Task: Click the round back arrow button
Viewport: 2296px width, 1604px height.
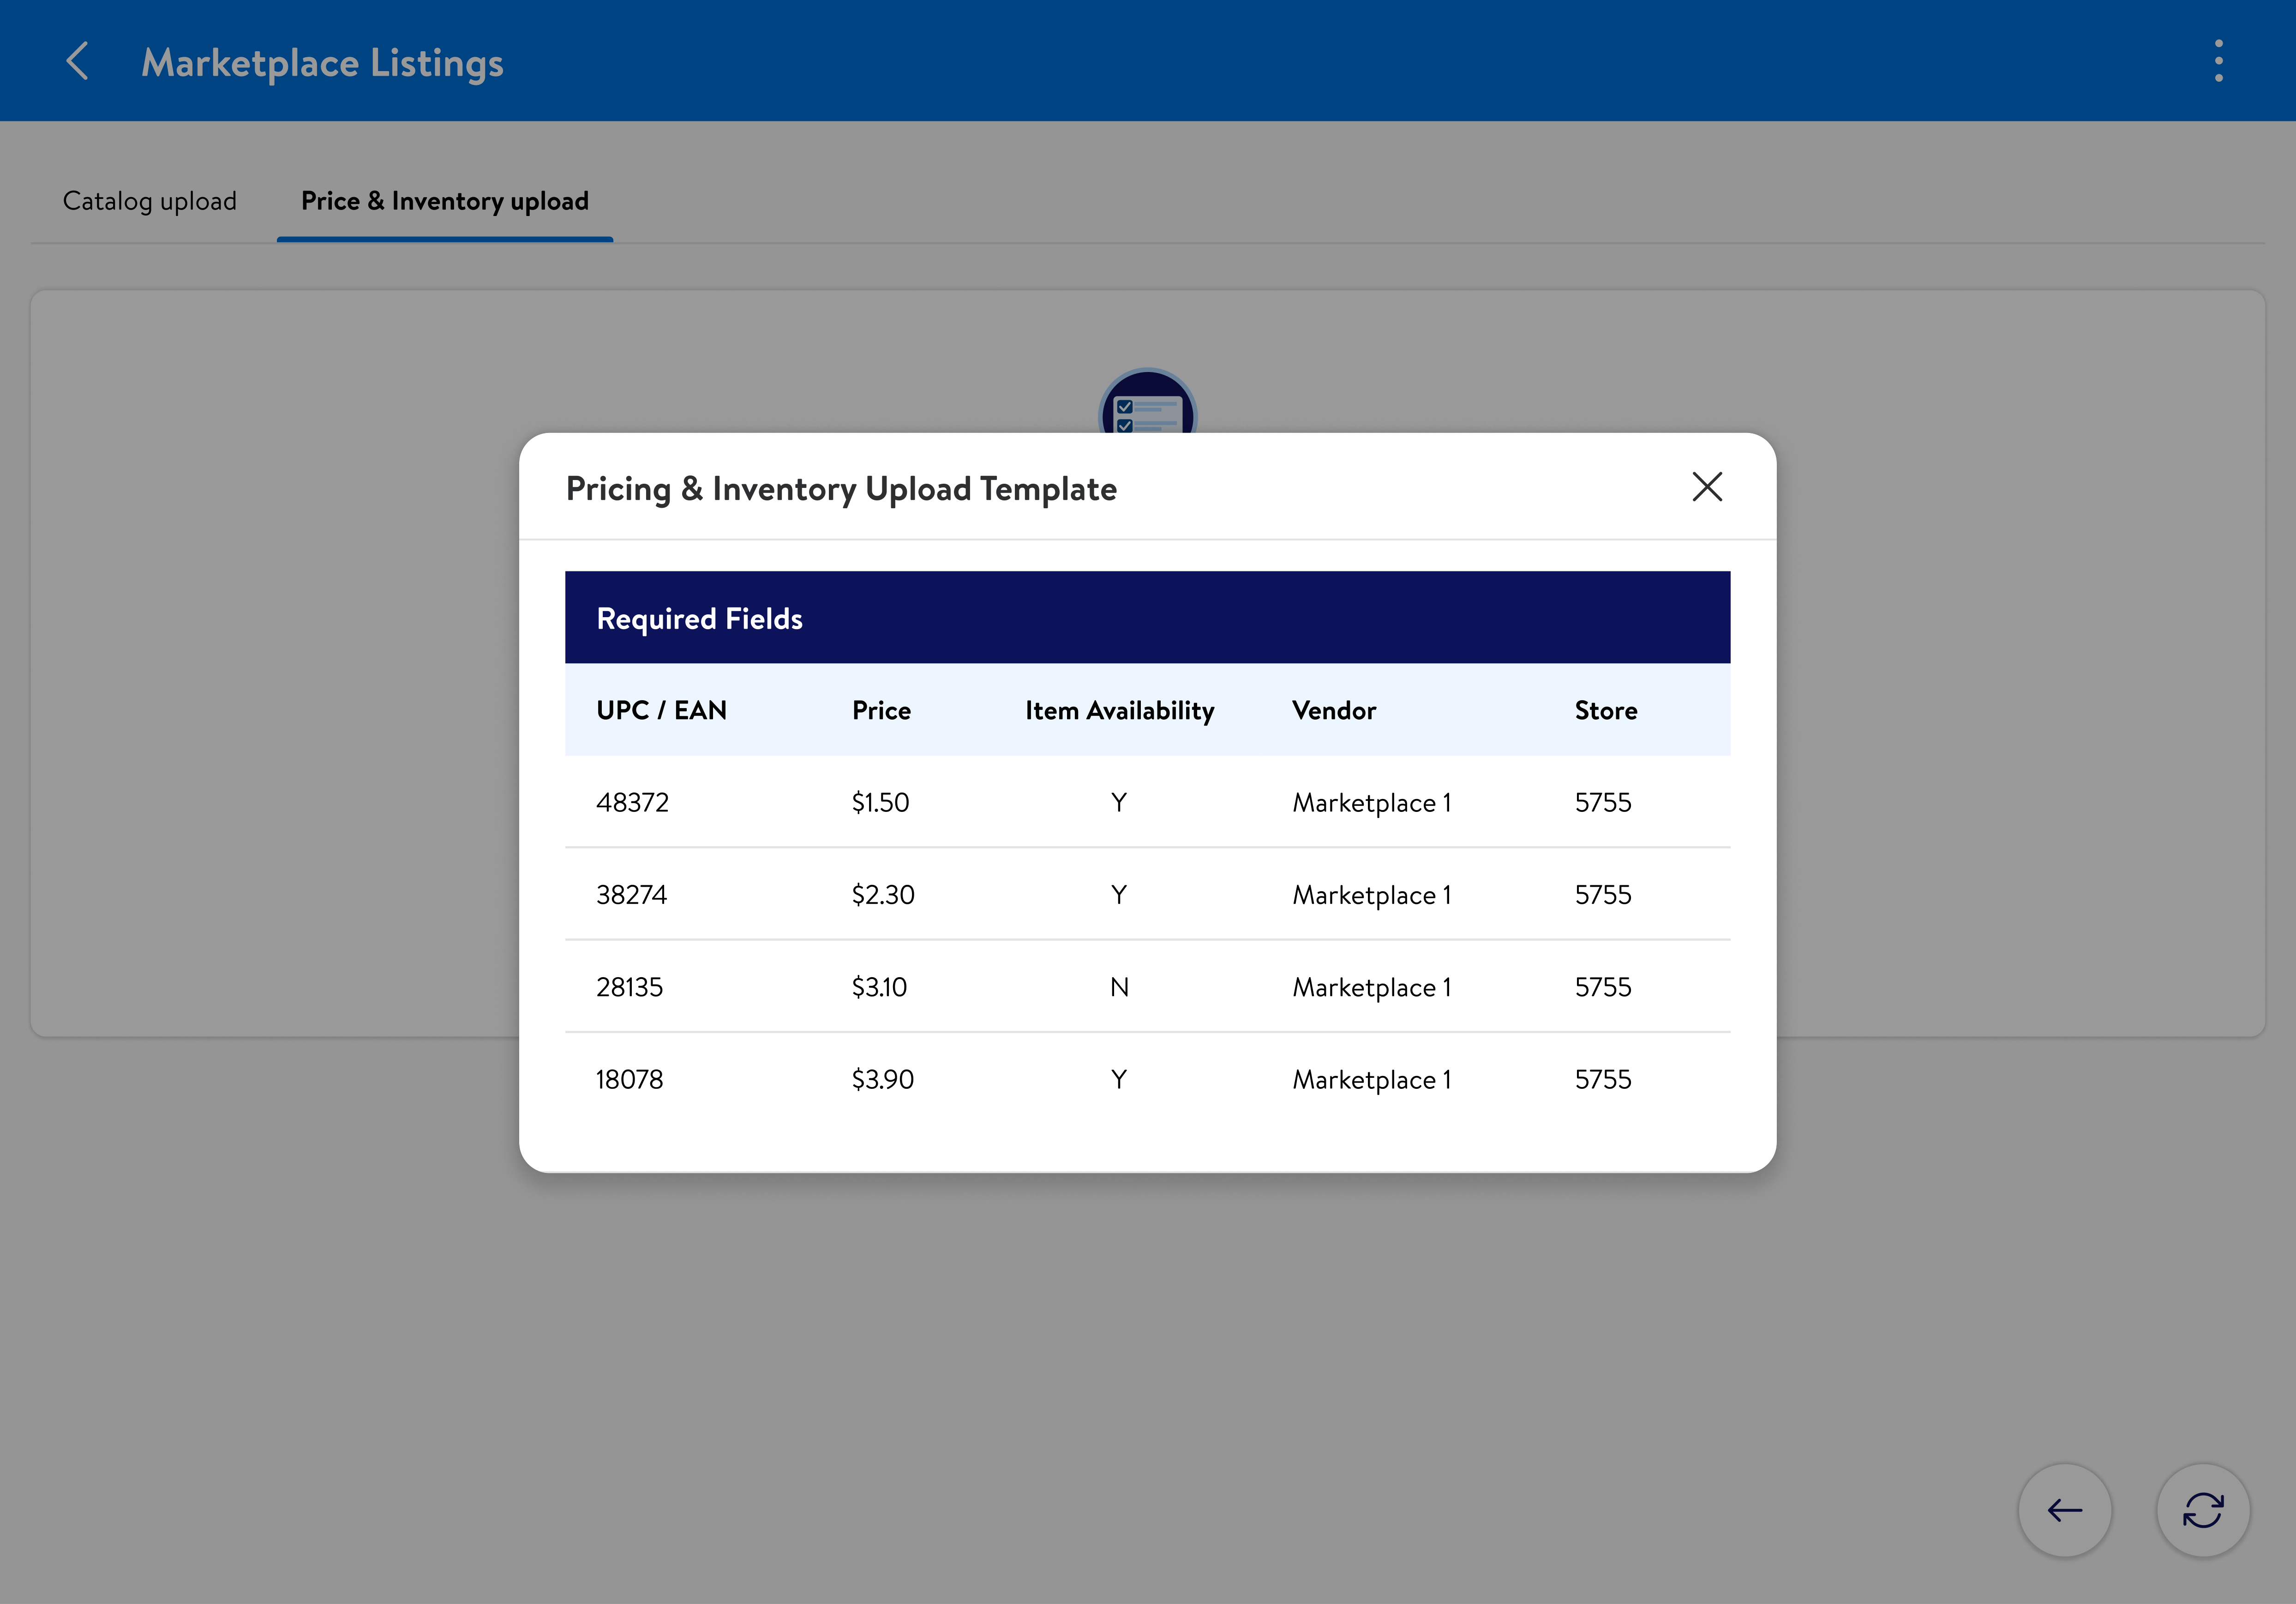Action: (x=2064, y=1509)
